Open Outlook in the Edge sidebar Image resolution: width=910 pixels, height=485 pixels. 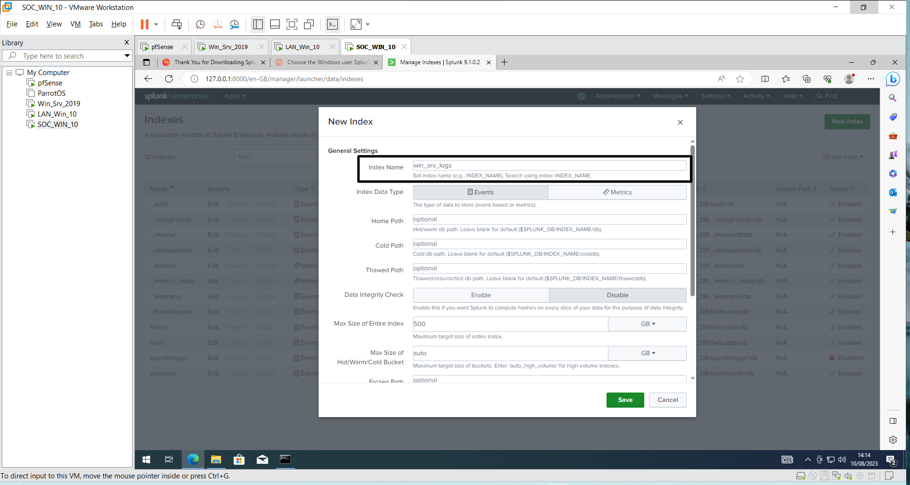tap(893, 192)
